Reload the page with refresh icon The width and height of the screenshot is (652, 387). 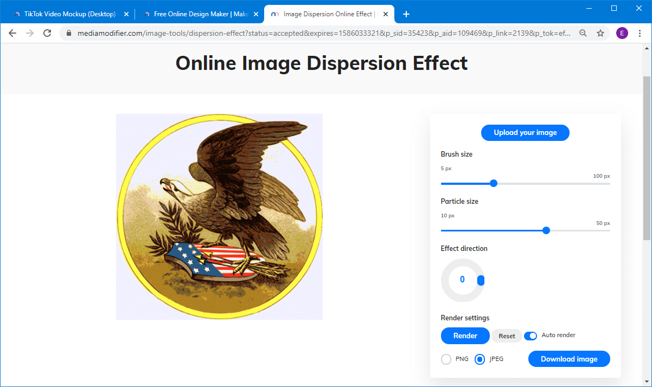coord(47,33)
